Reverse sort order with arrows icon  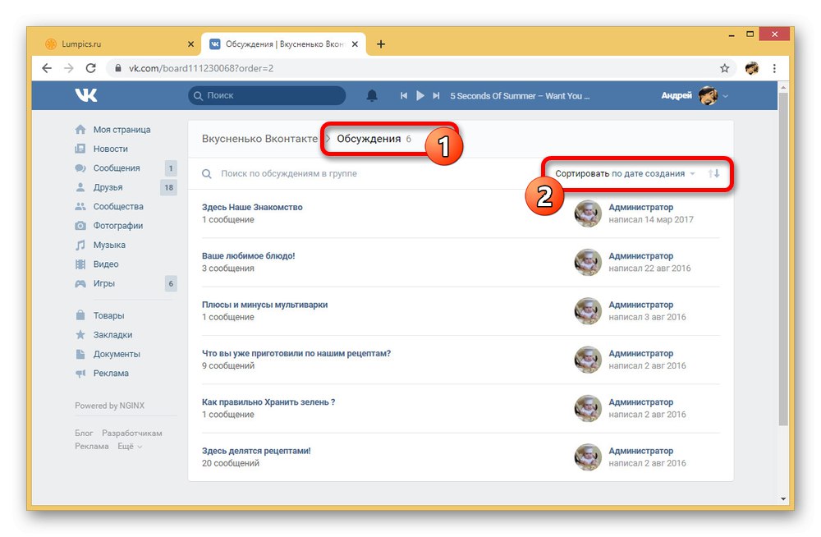(713, 173)
